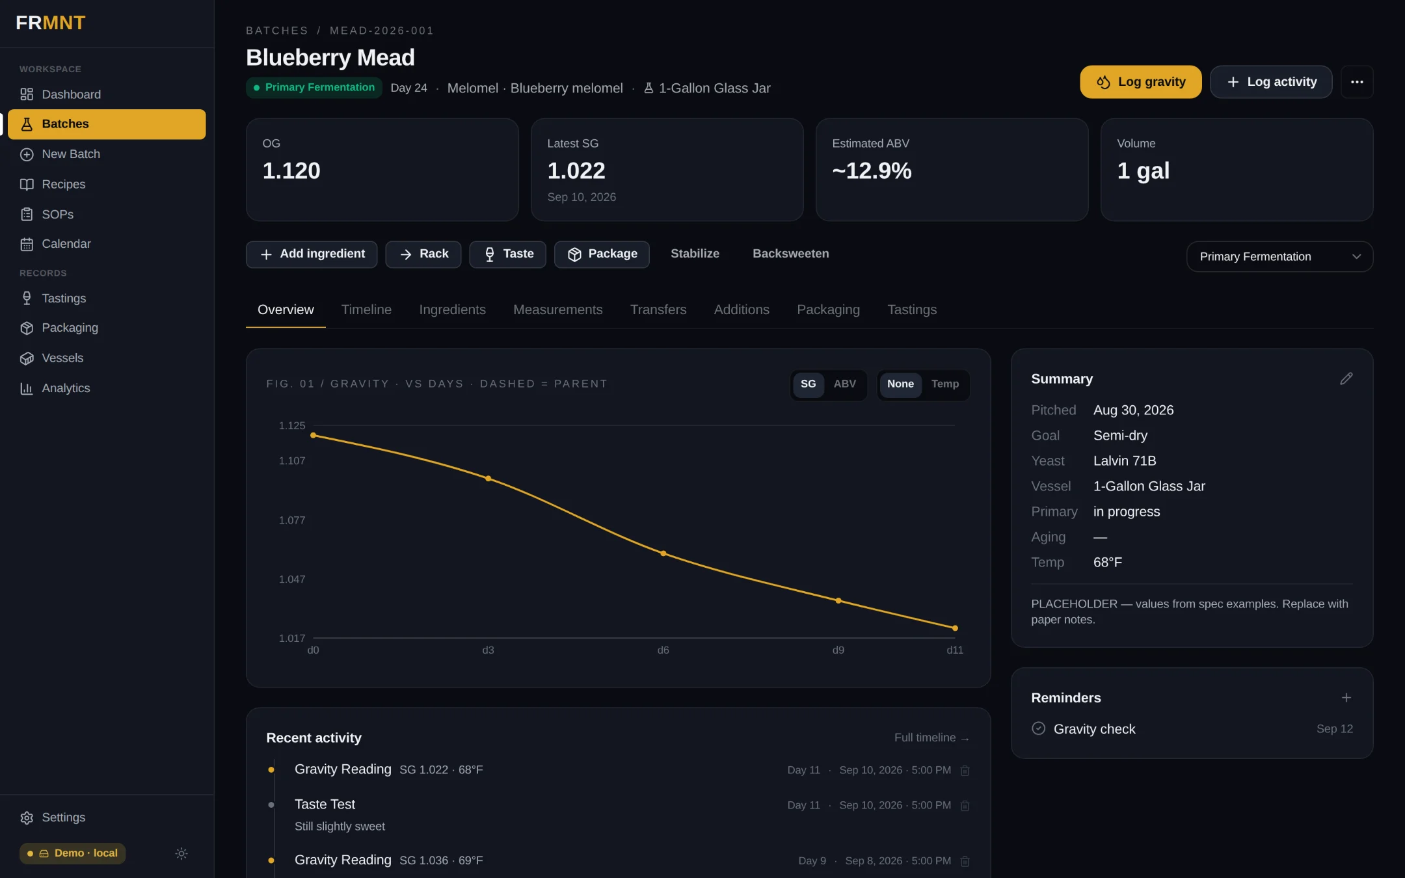Screen dimensions: 1405x878
Task: Click the 'Lalvin 71B' yeast value
Action: (x=1125, y=461)
